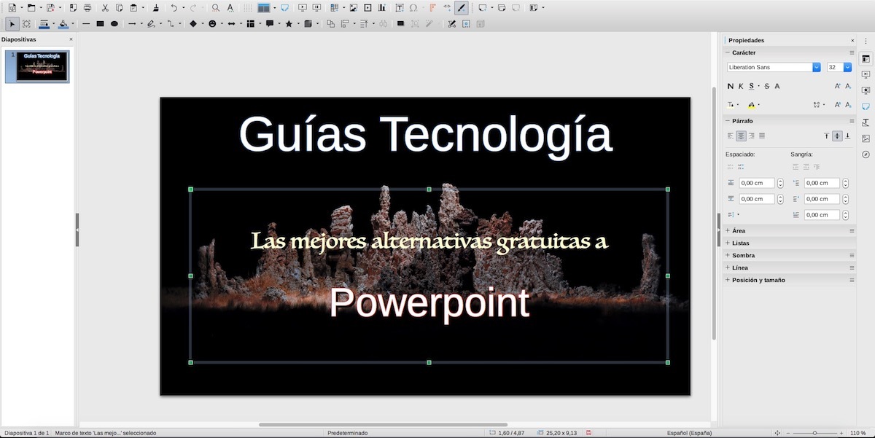The height and width of the screenshot is (438, 875).
Task: Toggle text Shadow (A) in Carácter panel
Action: click(x=777, y=86)
